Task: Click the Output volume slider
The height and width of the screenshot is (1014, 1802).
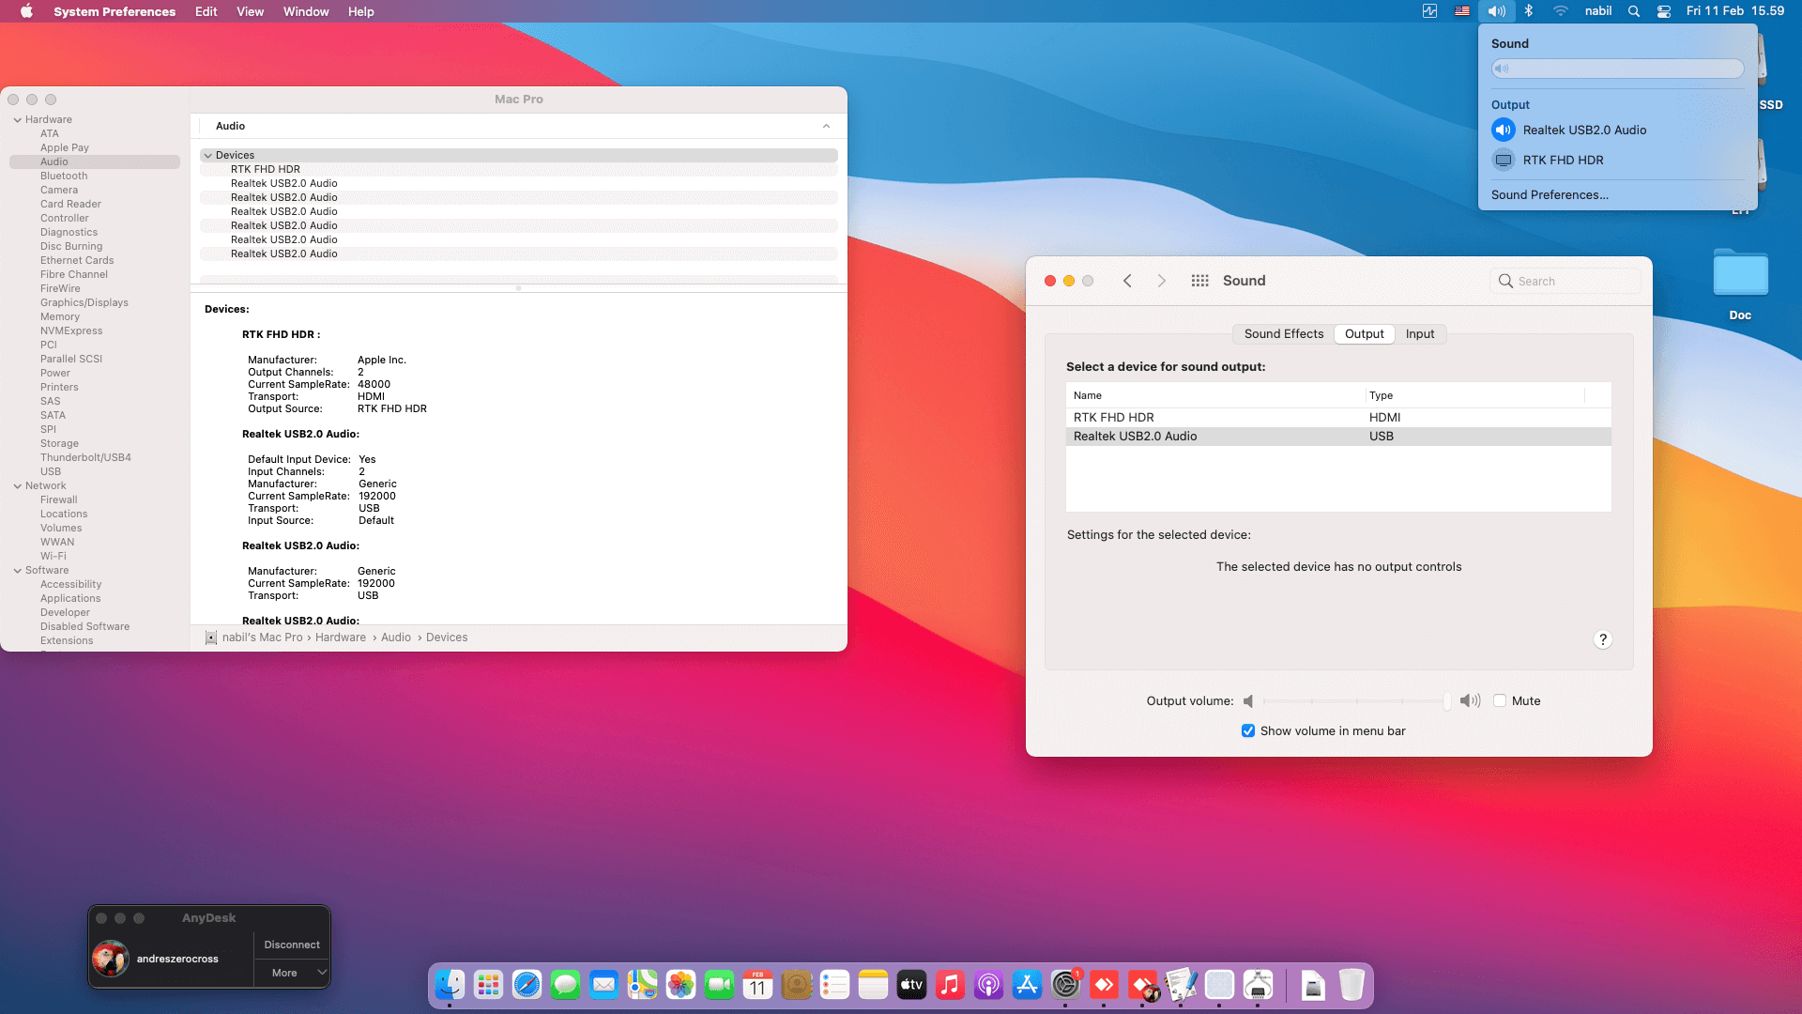Action: tap(1355, 701)
